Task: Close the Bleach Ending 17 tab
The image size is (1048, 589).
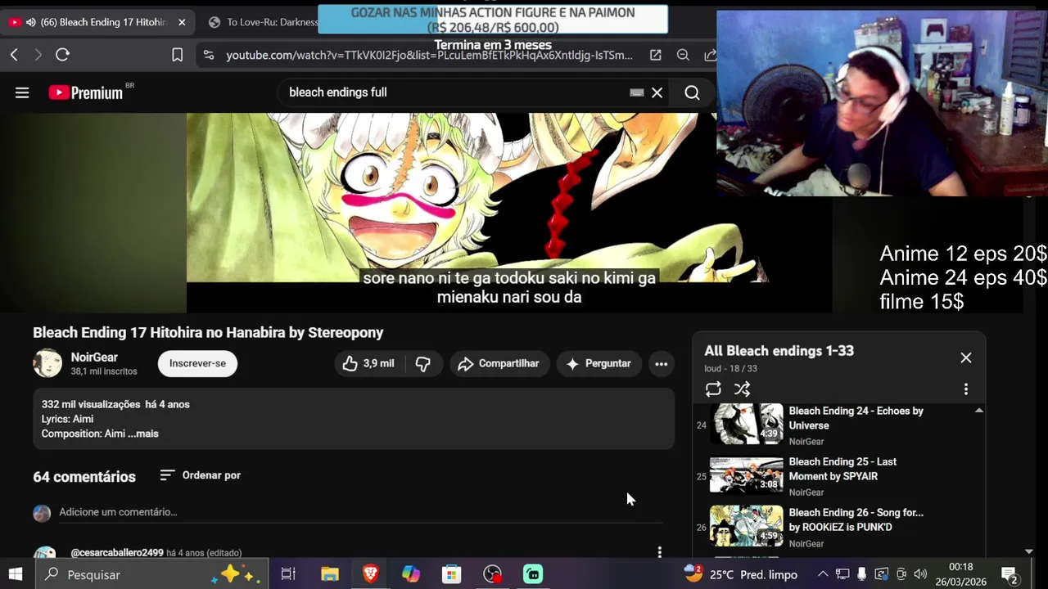Action: 182,22
